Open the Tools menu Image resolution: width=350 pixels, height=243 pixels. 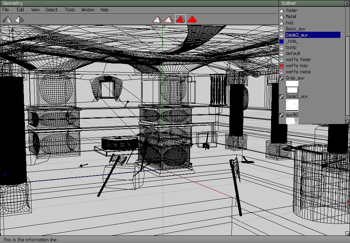(70, 10)
